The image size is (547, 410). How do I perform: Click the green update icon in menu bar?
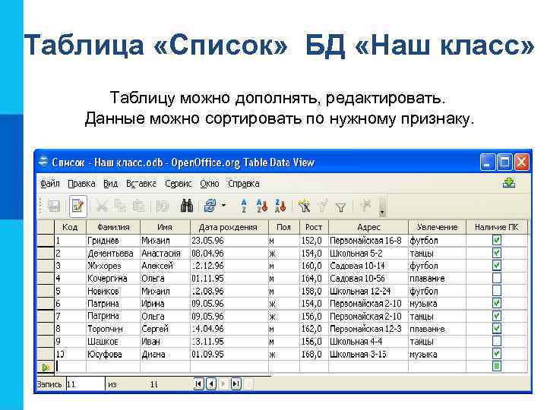coord(509,183)
